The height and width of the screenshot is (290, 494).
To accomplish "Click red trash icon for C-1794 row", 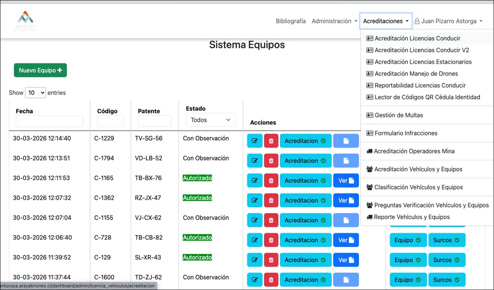I will pos(271,161).
